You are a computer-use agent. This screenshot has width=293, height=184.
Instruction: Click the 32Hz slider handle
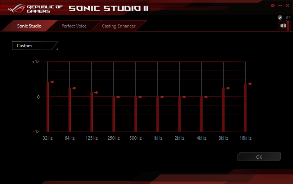(x=52, y=82)
